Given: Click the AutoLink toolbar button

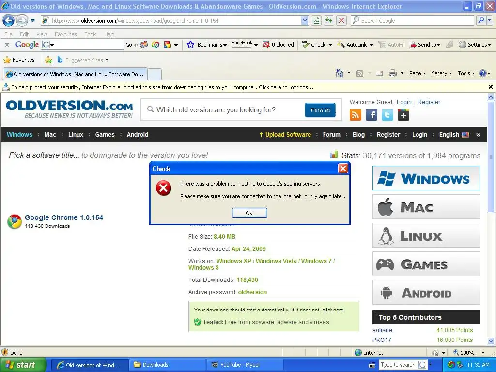Looking at the screenshot, I should [x=352, y=45].
